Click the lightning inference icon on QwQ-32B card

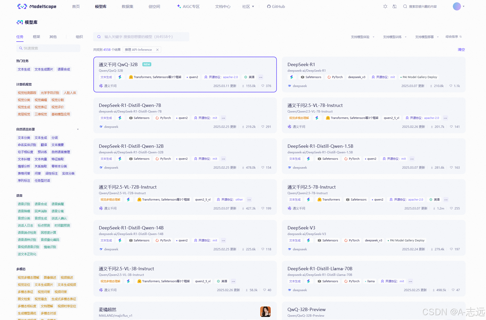tap(120, 77)
